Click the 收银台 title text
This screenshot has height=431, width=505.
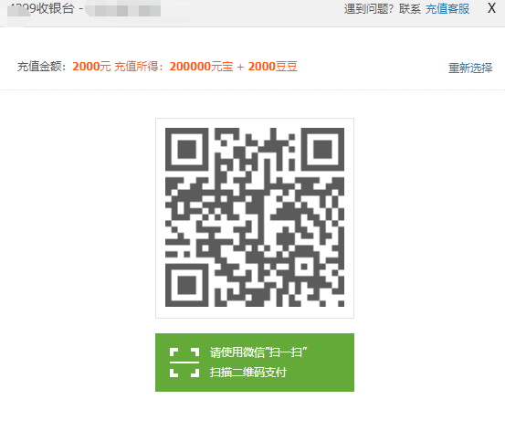click(x=55, y=9)
